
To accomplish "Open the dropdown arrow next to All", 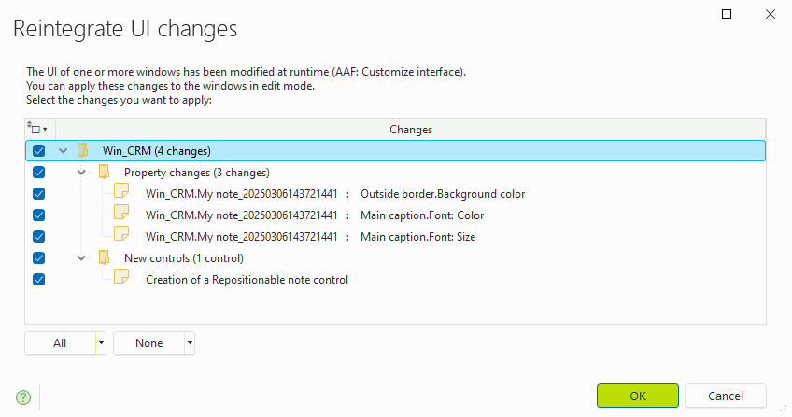I will click(x=101, y=343).
